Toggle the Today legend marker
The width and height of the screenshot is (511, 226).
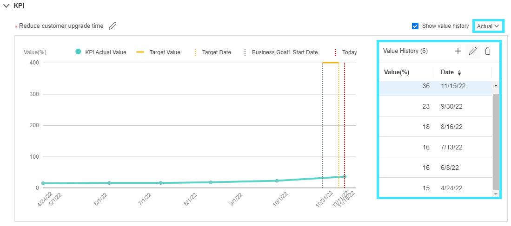point(336,52)
